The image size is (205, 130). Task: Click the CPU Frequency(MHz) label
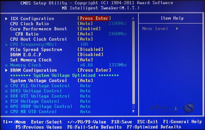click(x=34, y=44)
